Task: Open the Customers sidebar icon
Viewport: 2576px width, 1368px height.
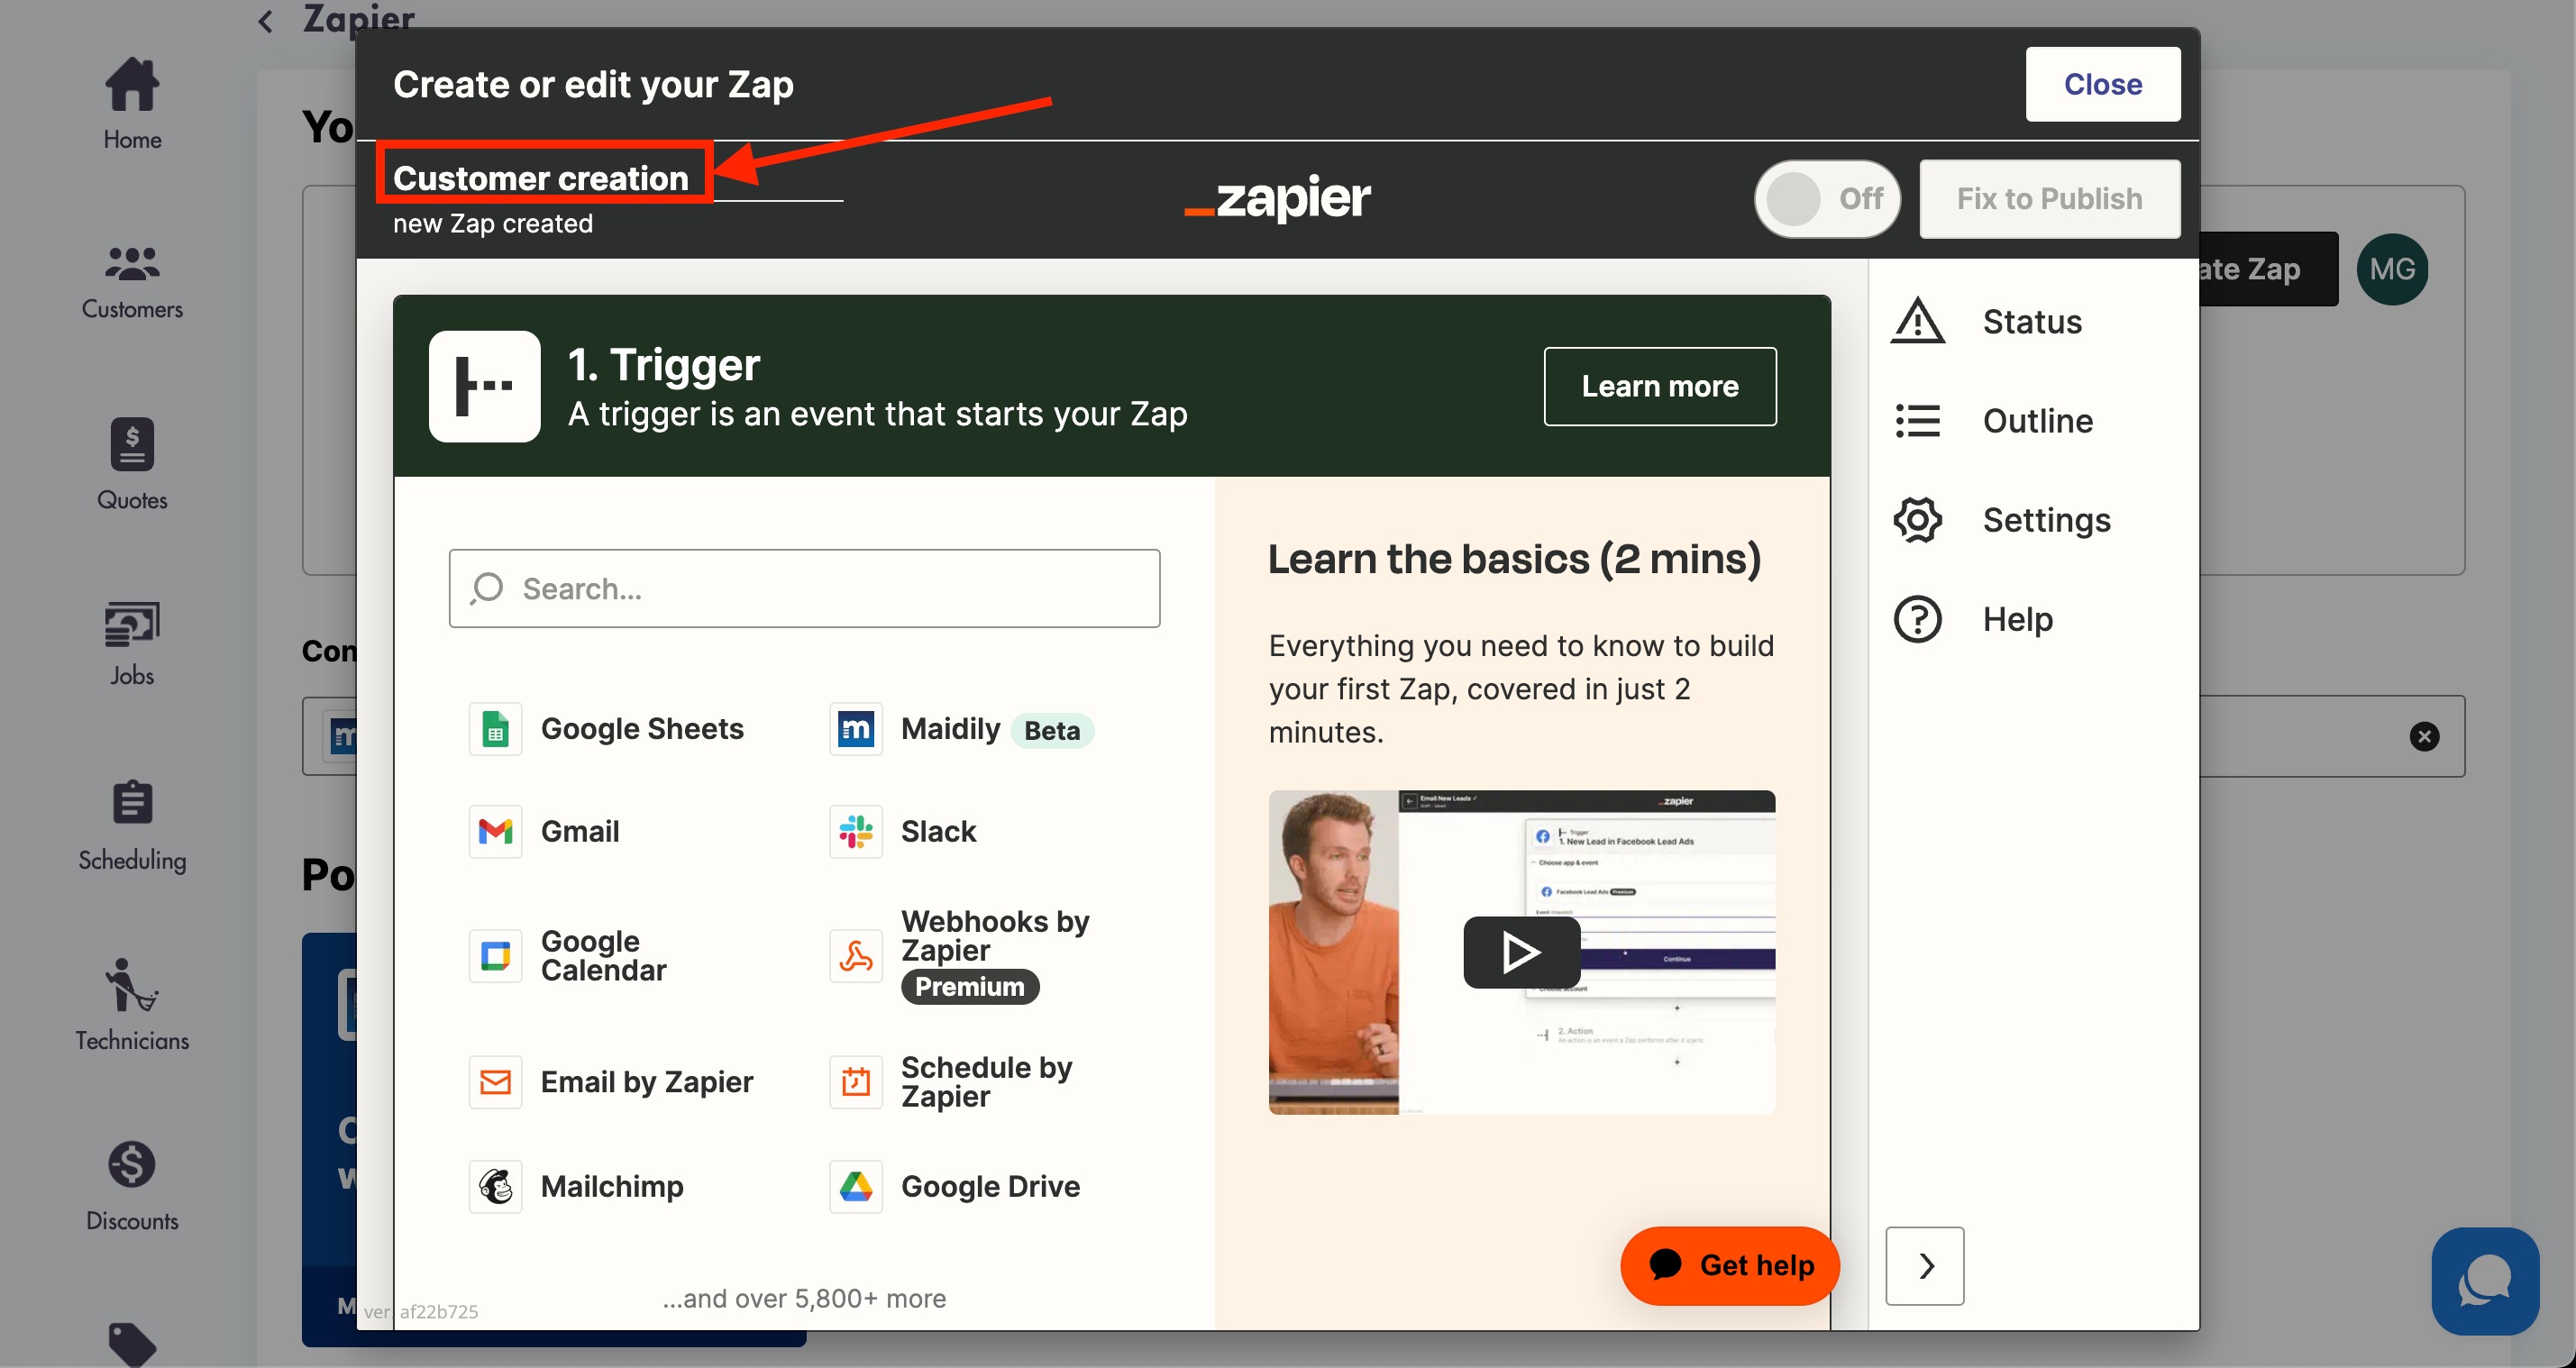Action: (132, 263)
